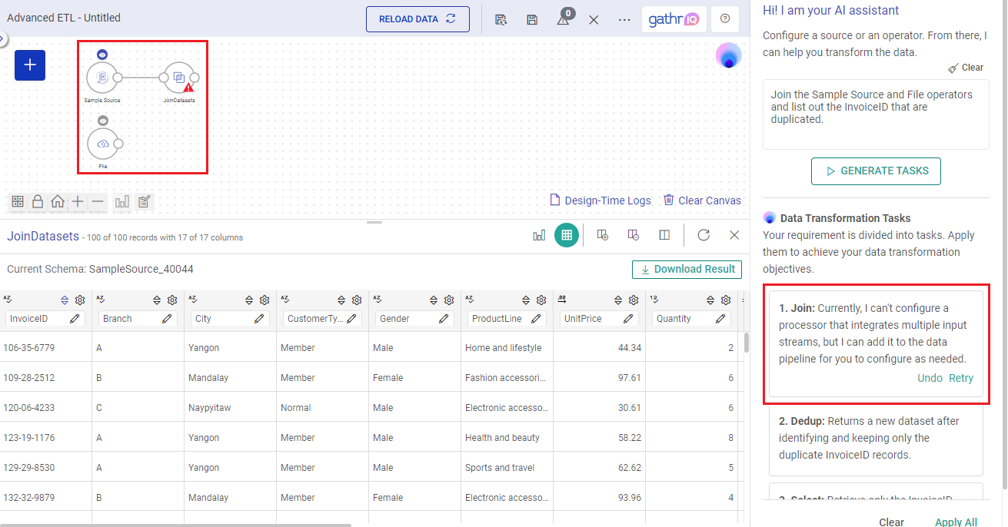Image resolution: width=1008 pixels, height=527 pixels.
Task: Click the InvoiceID column name field
Action: click(x=37, y=319)
